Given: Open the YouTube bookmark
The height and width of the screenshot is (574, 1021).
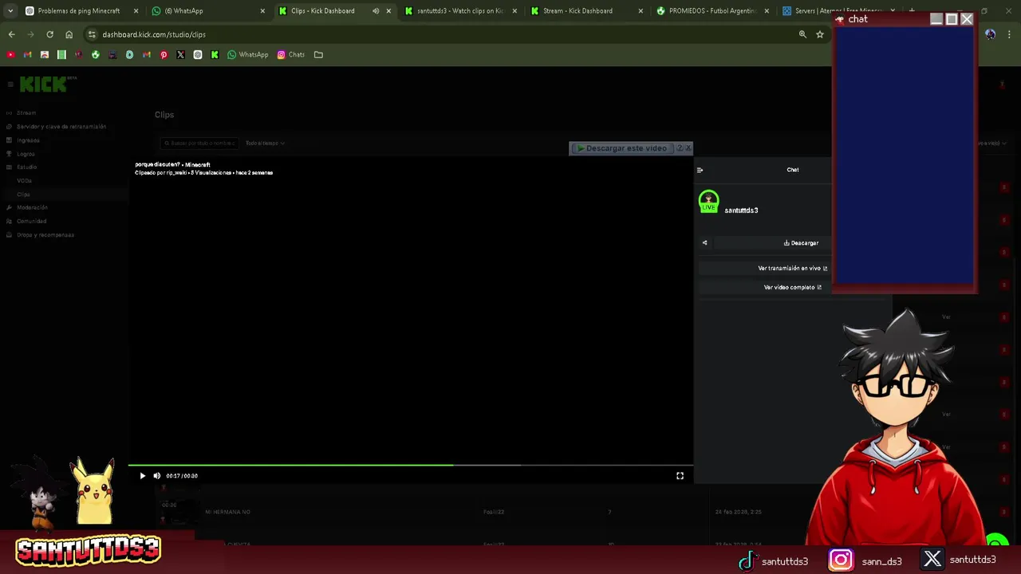Looking at the screenshot, I should [x=10, y=55].
